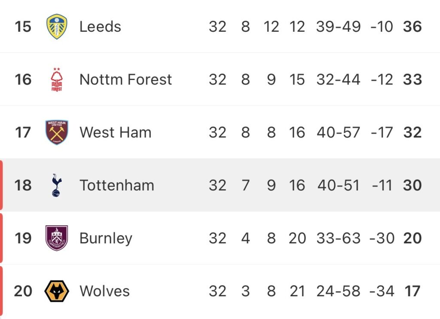Click the Tottenham cockerel logo
440x319 pixels.
pyautogui.click(x=57, y=185)
